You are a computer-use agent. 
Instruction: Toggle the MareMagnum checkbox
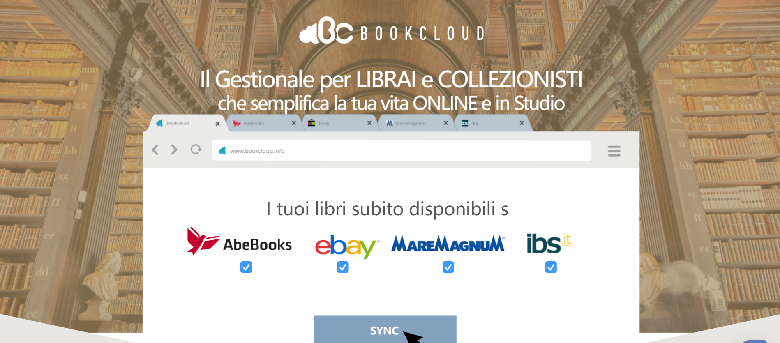tap(448, 267)
